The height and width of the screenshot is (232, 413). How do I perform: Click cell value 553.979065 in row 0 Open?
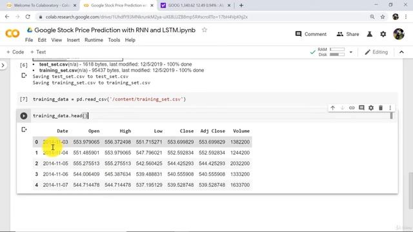coord(86,142)
